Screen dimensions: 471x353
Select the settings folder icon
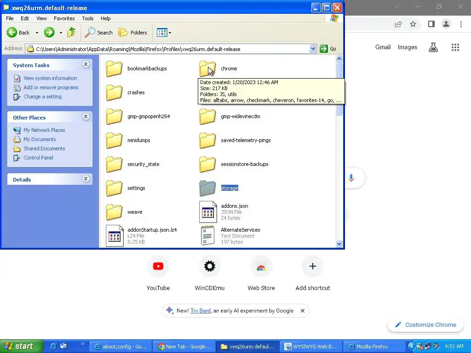click(x=114, y=188)
